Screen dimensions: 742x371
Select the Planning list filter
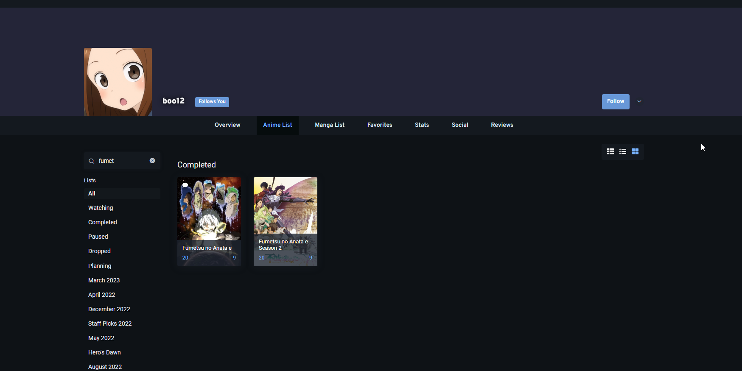(x=100, y=266)
